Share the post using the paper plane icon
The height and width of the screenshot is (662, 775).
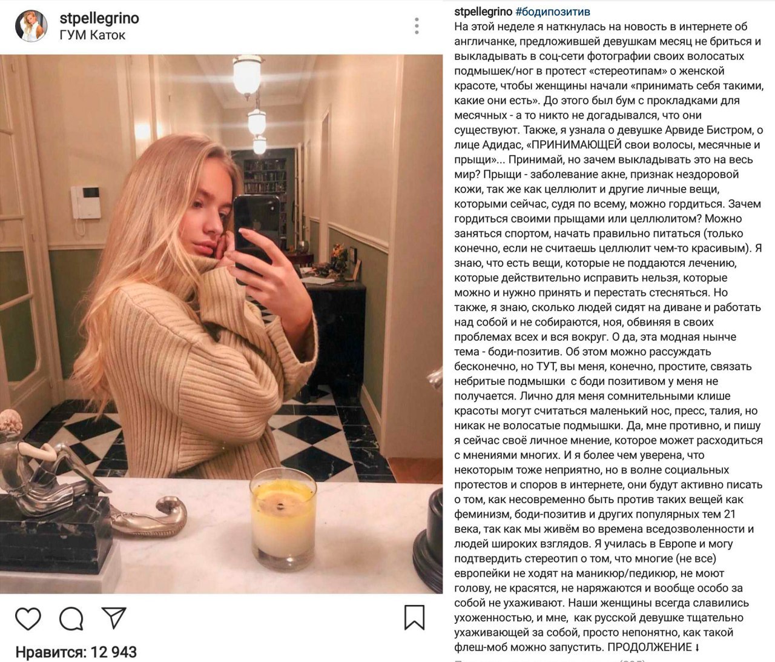click(x=113, y=617)
